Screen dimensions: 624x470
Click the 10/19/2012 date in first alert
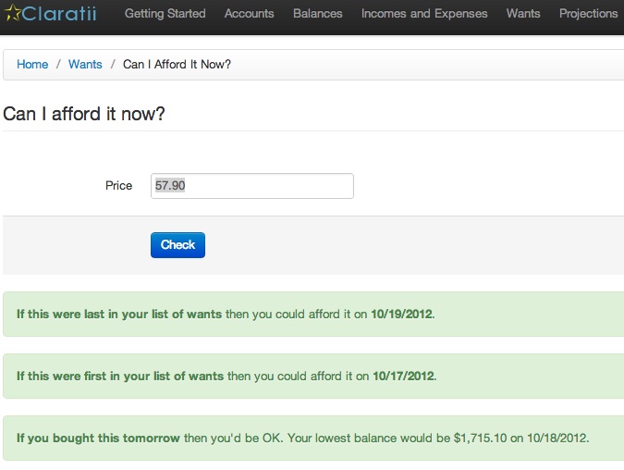tap(401, 314)
